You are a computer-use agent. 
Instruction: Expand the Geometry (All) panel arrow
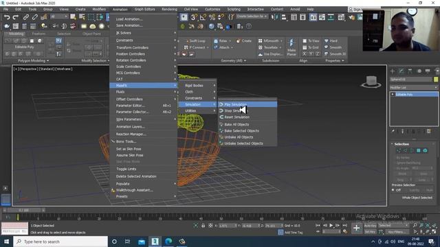[245, 61]
